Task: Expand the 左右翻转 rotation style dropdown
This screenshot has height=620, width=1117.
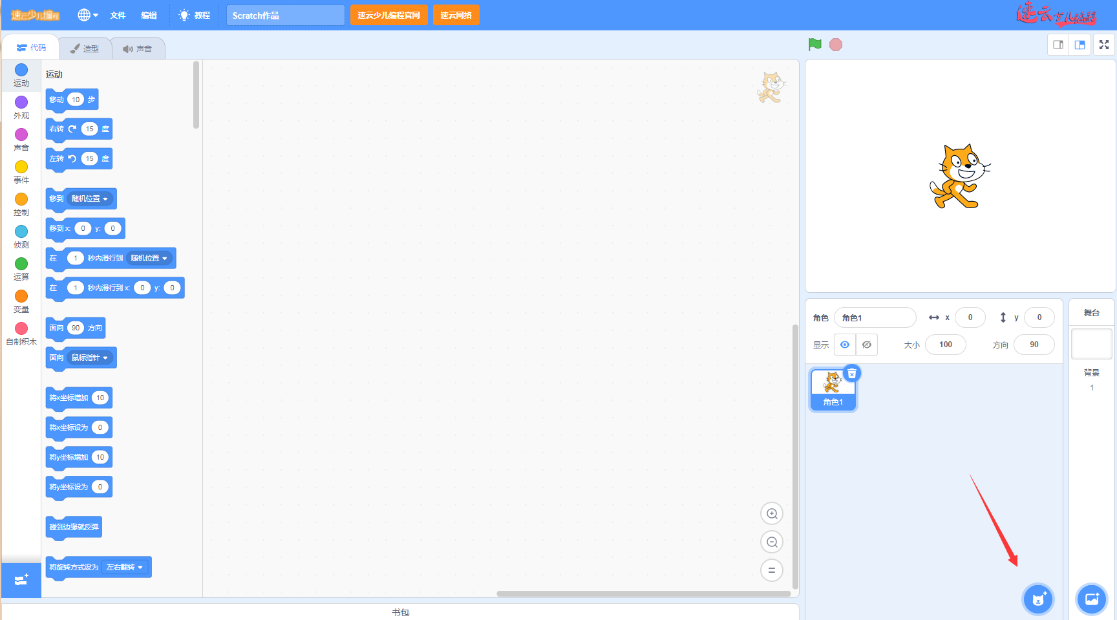Action: (125, 568)
